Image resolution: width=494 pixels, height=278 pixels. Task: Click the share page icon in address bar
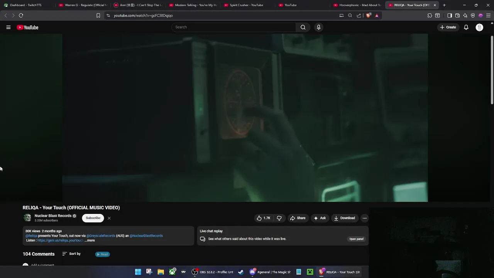(359, 15)
